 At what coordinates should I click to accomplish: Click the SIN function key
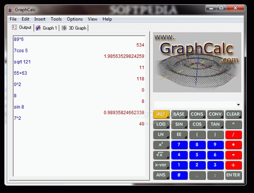tap(179, 124)
